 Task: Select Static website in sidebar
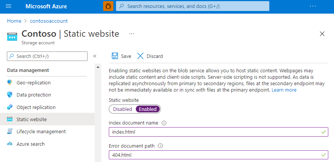coord(32,119)
